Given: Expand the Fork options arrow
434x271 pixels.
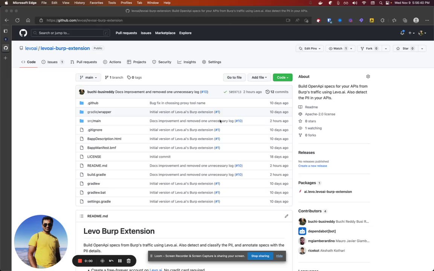Looking at the screenshot, I should click(x=386, y=49).
